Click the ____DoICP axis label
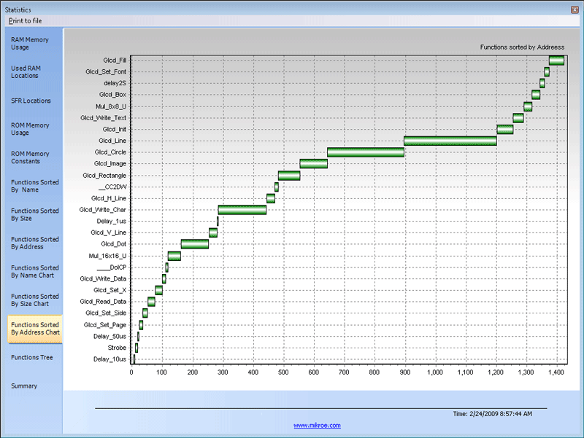The image size is (584, 438). (x=112, y=267)
